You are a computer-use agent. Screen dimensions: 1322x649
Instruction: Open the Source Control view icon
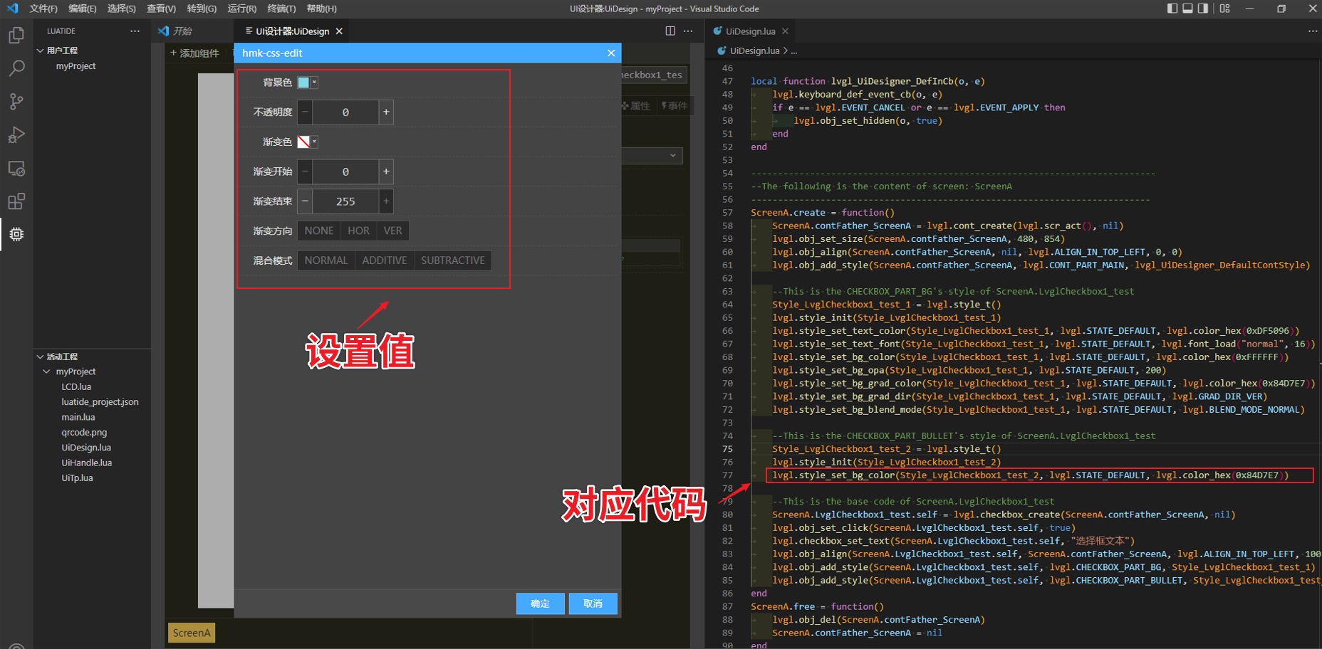(x=16, y=102)
